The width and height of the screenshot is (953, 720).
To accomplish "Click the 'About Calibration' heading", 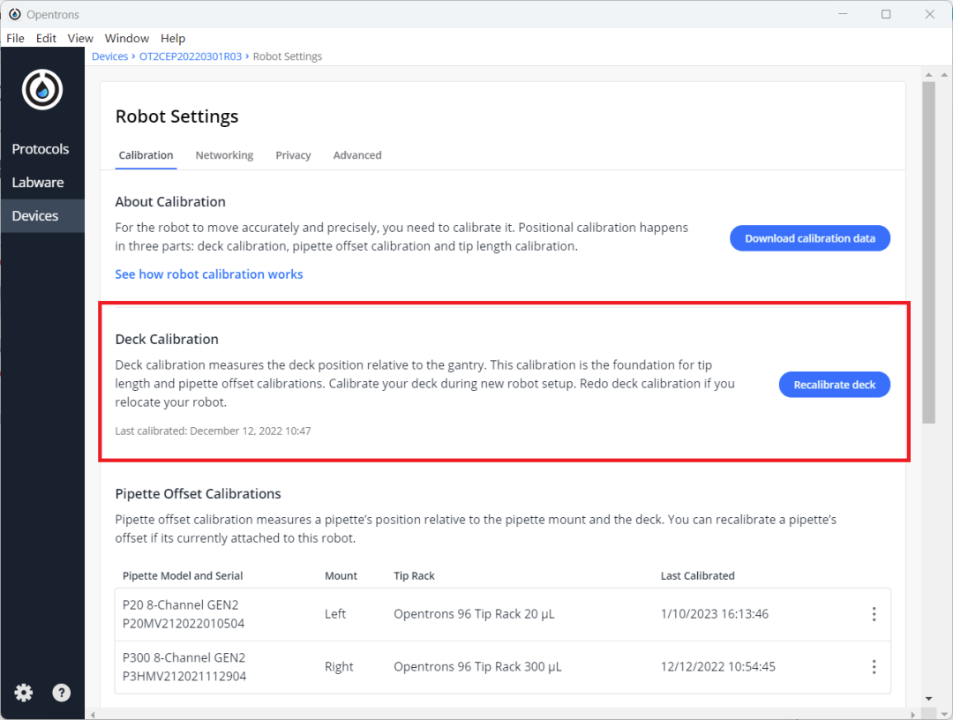I will click(x=170, y=202).
